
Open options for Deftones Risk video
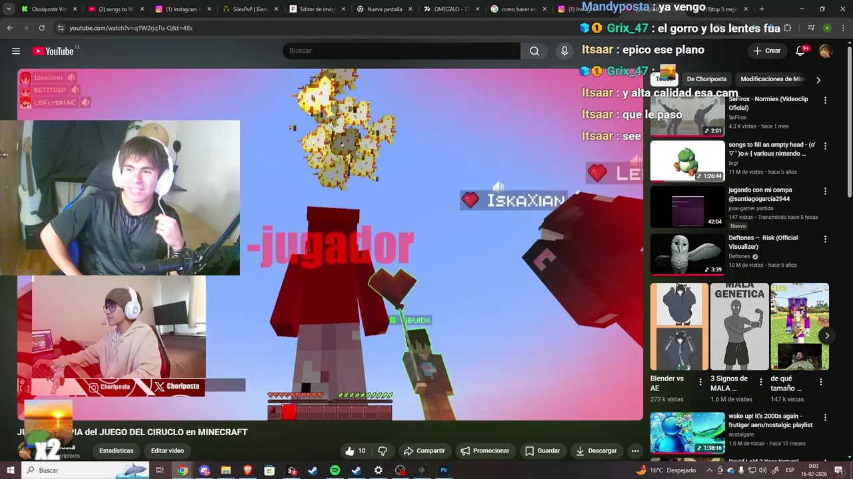(x=825, y=239)
